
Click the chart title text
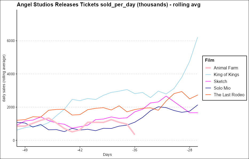tap(108, 5)
